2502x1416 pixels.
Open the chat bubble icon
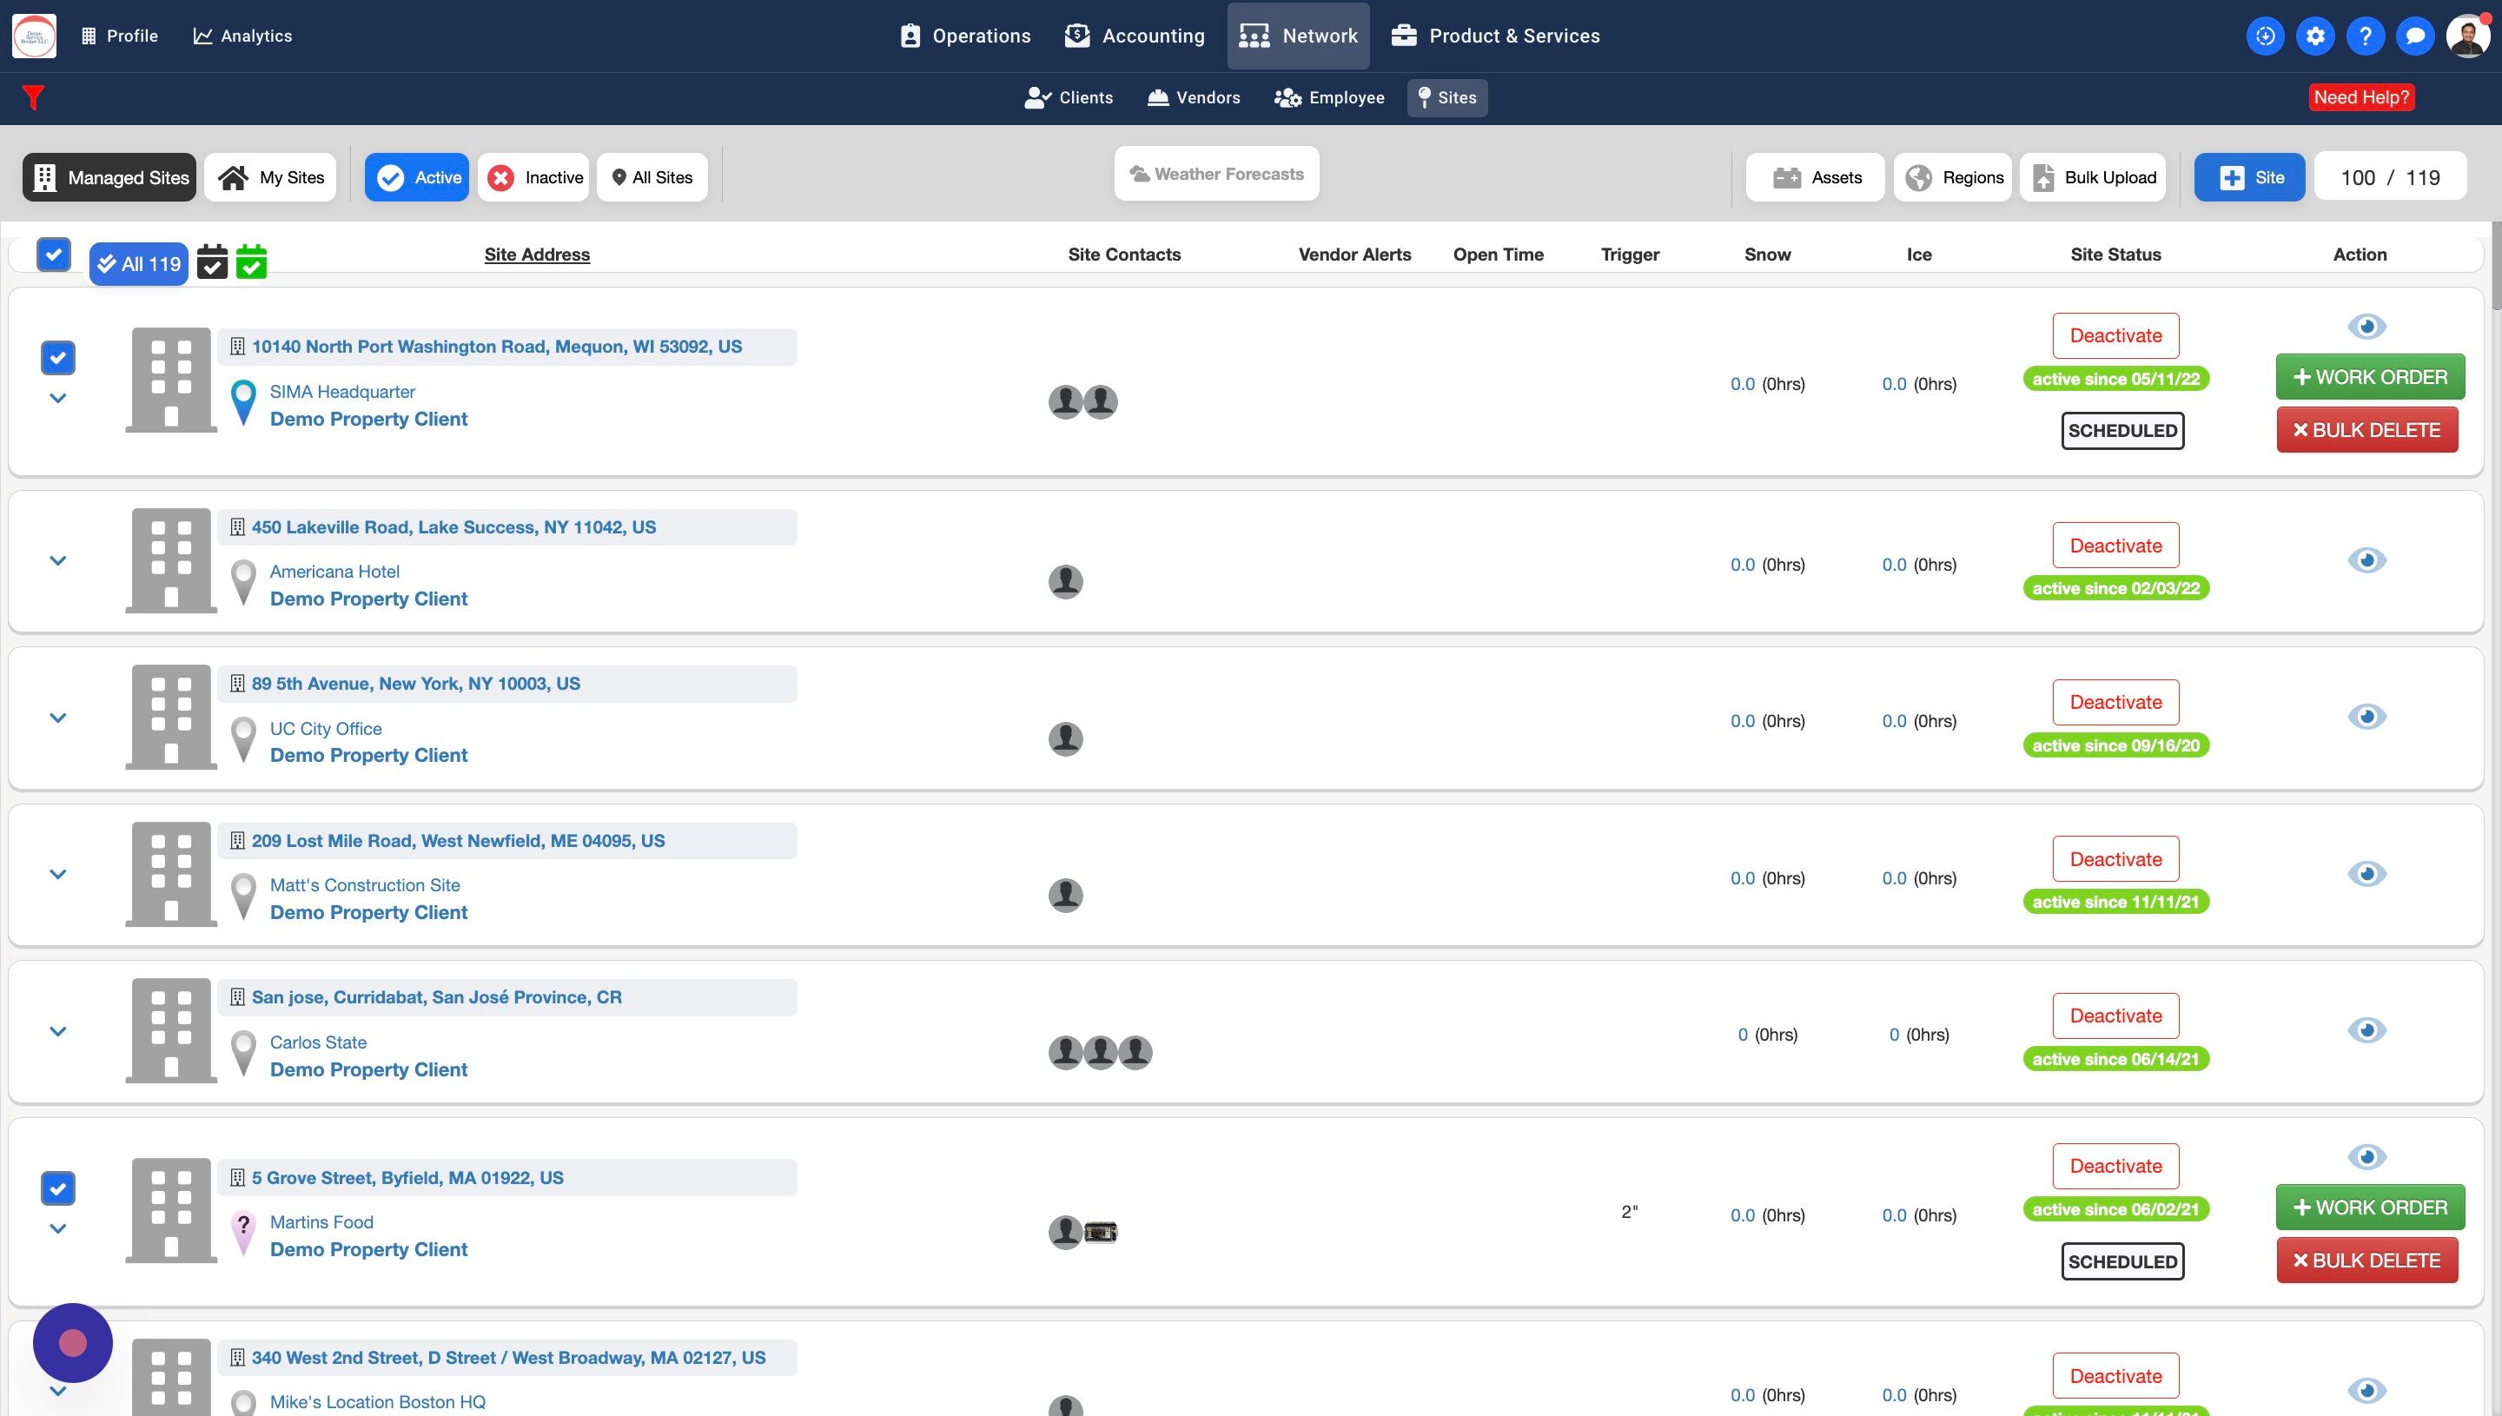pos(2414,36)
